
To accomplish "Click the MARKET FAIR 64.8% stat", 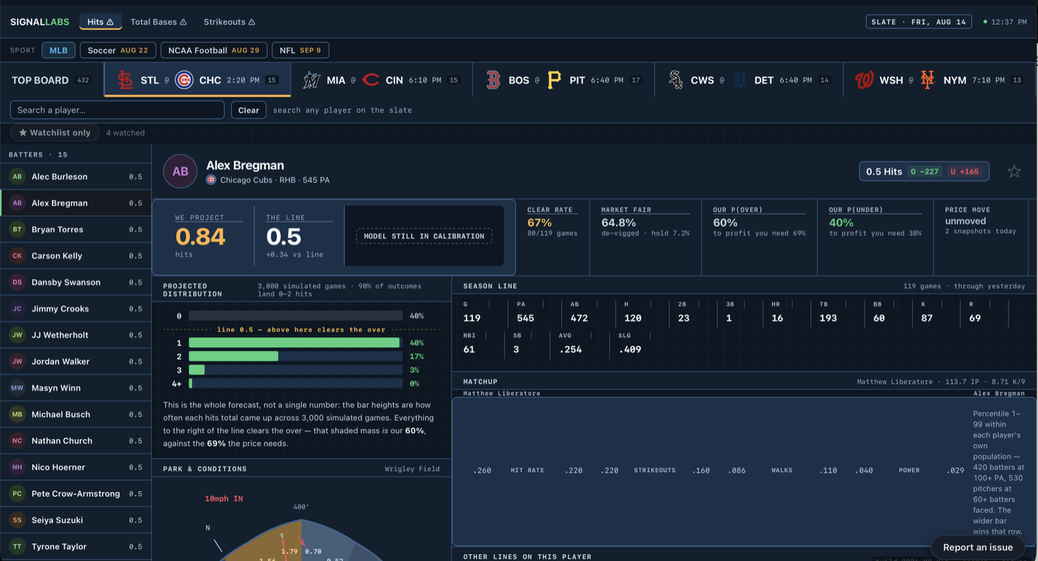I will pos(646,222).
